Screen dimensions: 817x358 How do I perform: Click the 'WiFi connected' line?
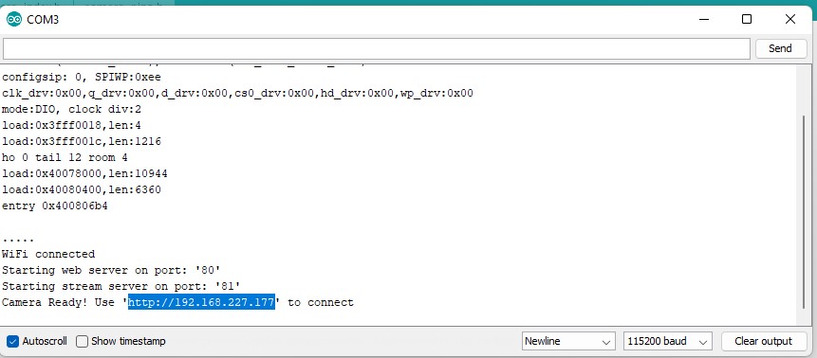point(48,254)
